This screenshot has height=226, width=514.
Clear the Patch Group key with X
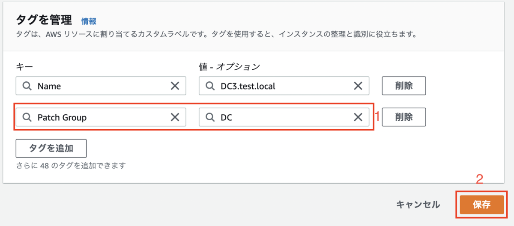[175, 117]
